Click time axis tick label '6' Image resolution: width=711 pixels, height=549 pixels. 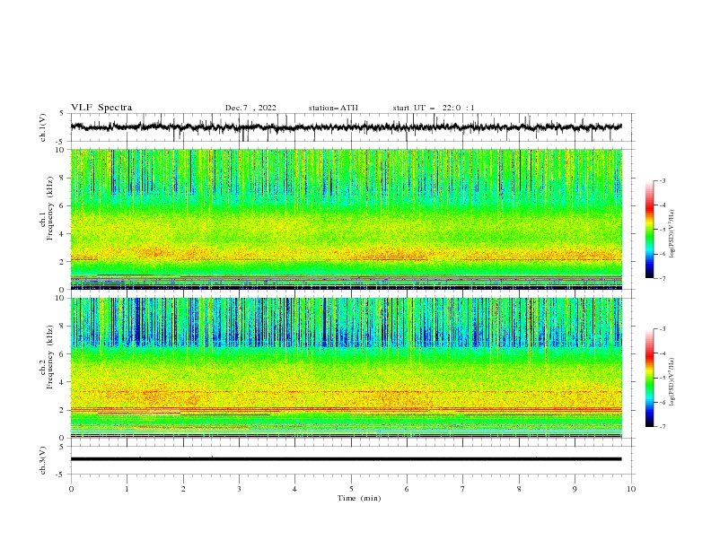pyautogui.click(x=407, y=489)
